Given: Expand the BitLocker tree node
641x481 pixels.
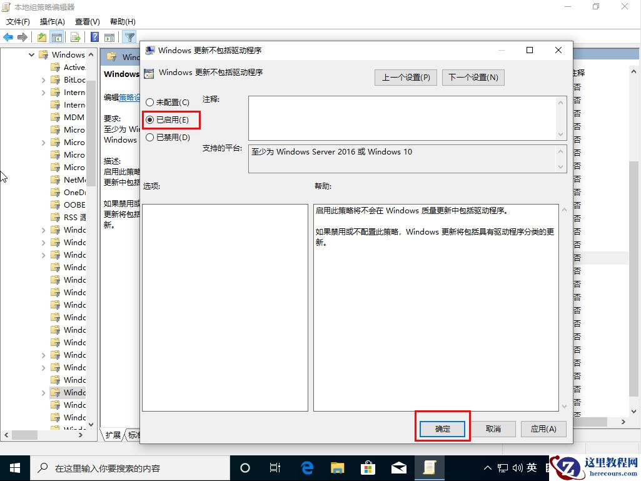Looking at the screenshot, I should tap(43, 79).
